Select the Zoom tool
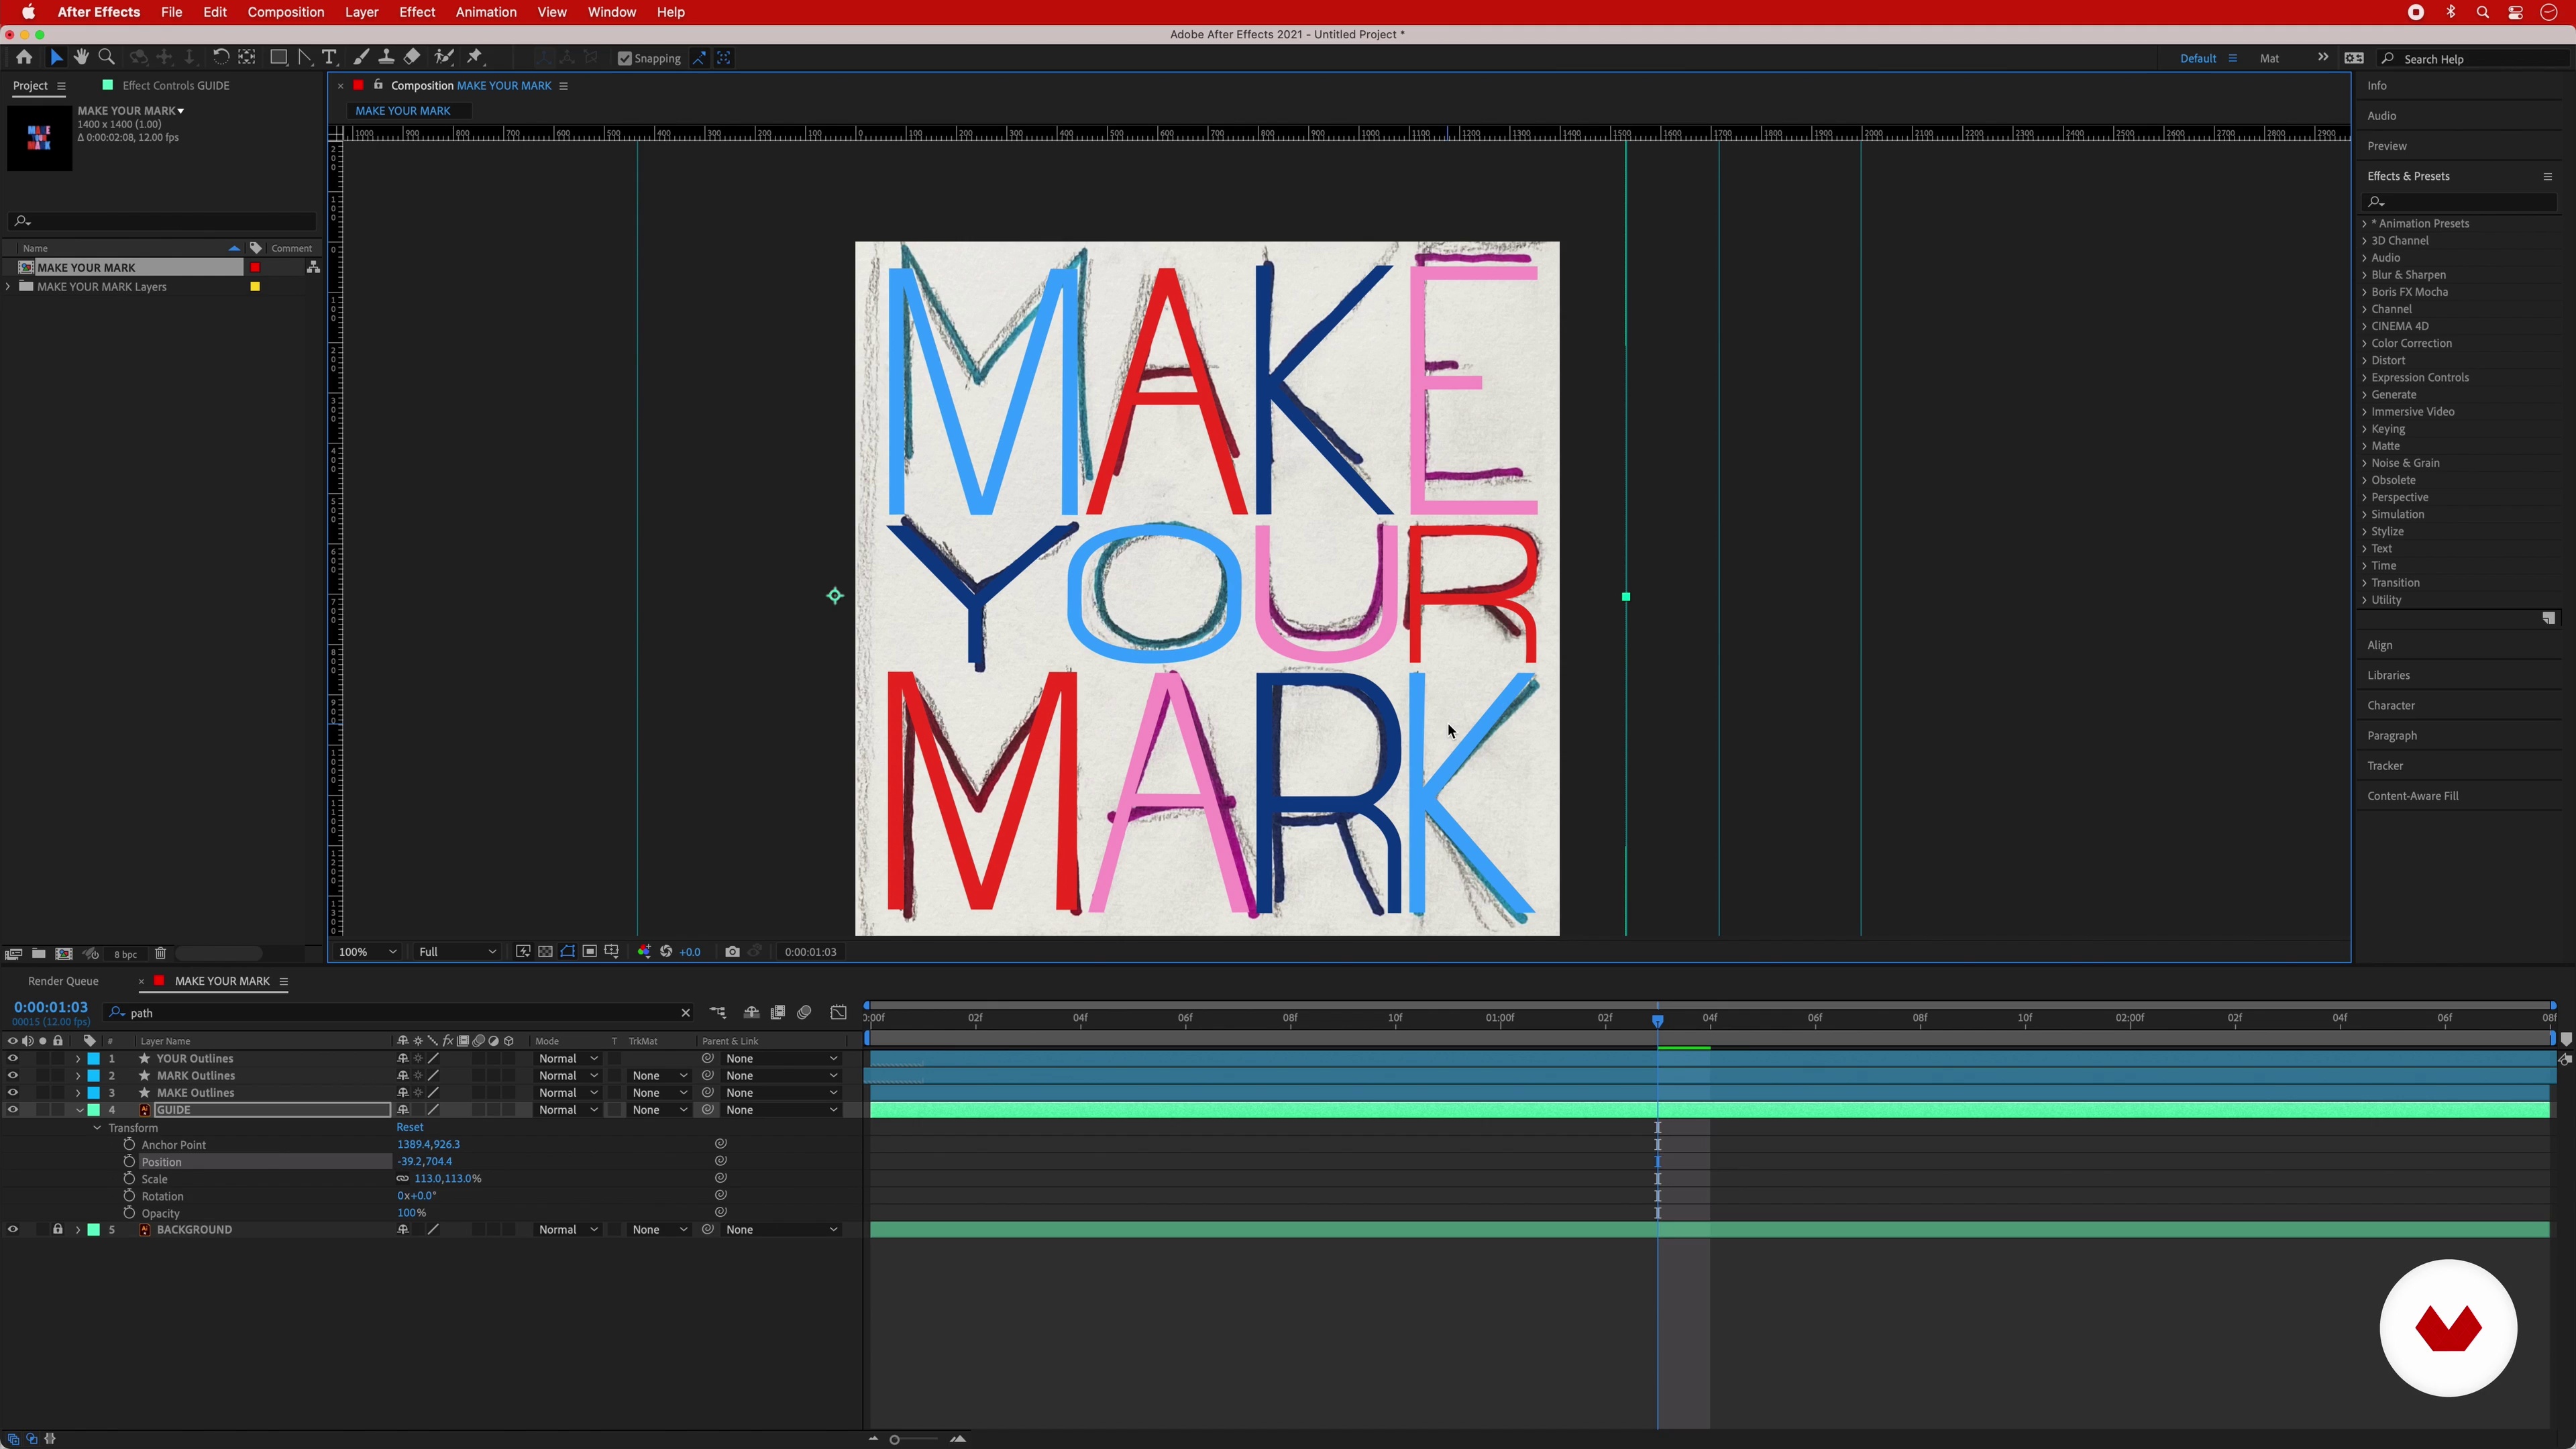Viewport: 2576px width, 1449px height. [x=107, y=58]
